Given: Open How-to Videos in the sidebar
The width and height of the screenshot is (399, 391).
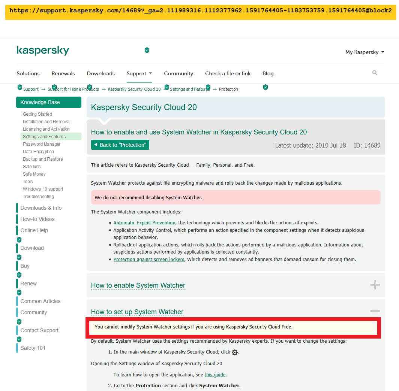Looking at the screenshot, I should (37, 219).
